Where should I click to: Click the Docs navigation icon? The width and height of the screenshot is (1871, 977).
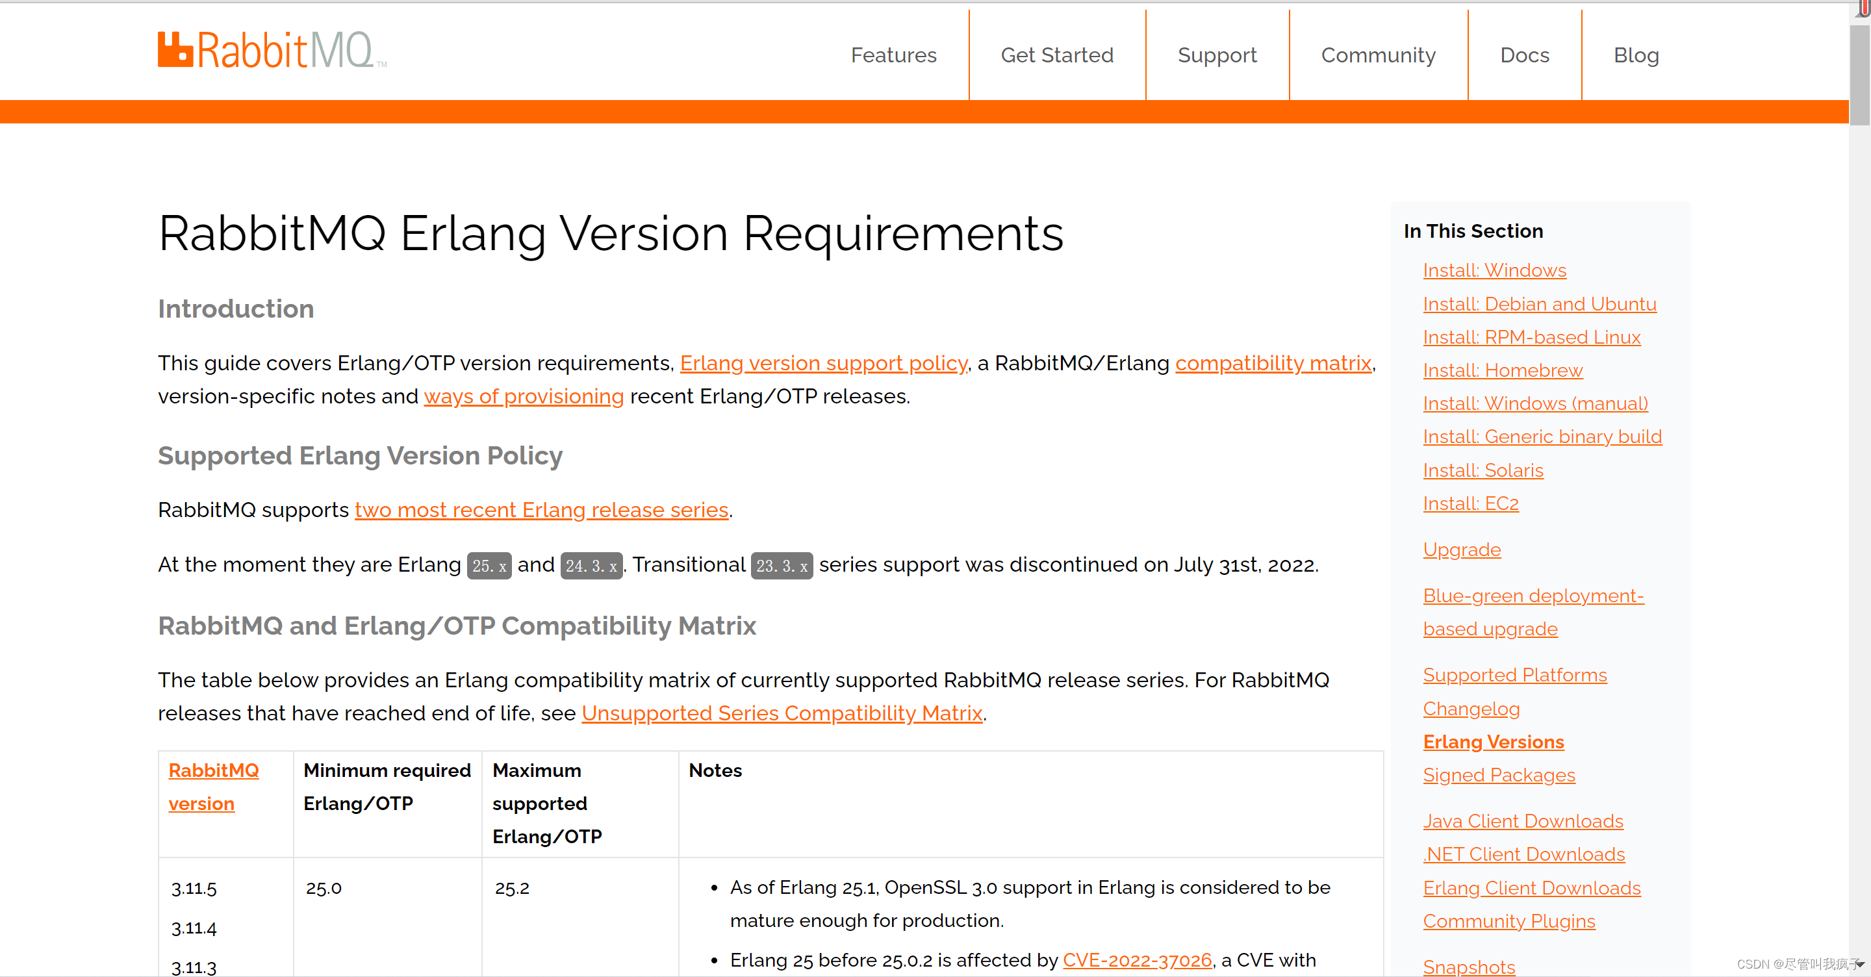click(x=1523, y=56)
